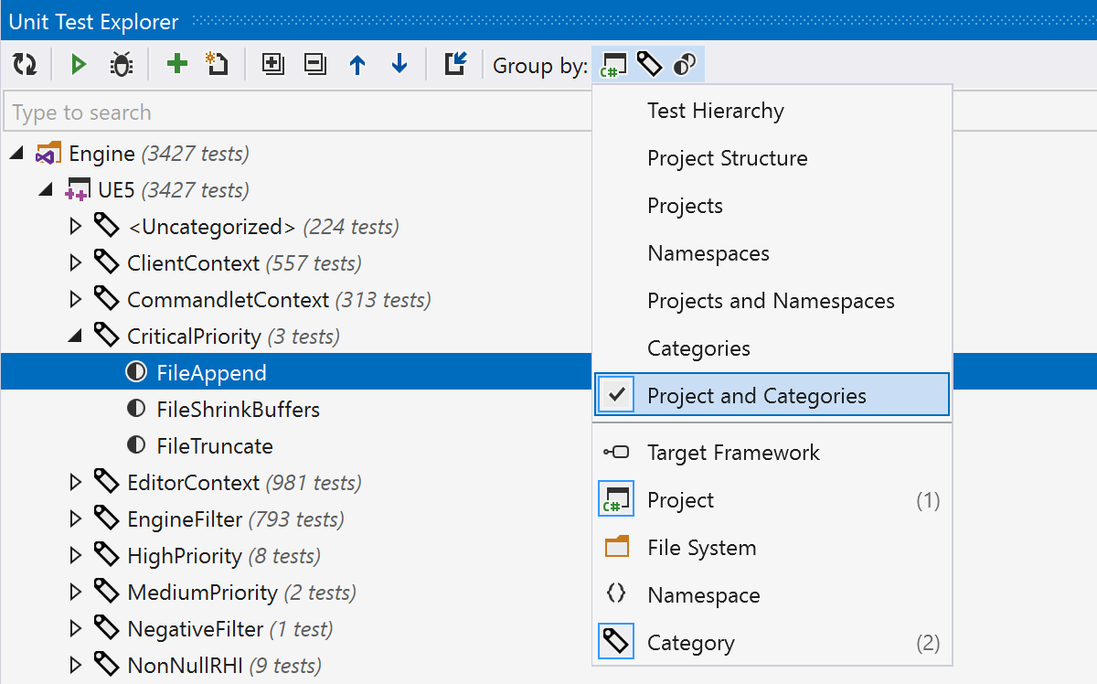Refresh the unit test tree

pyautogui.click(x=25, y=64)
